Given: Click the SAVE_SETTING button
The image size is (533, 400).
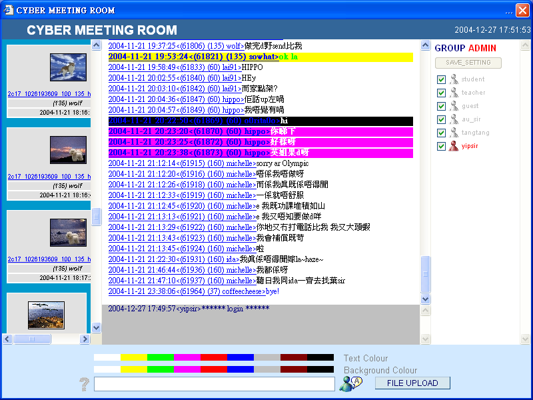Looking at the screenshot, I should tap(468, 63).
